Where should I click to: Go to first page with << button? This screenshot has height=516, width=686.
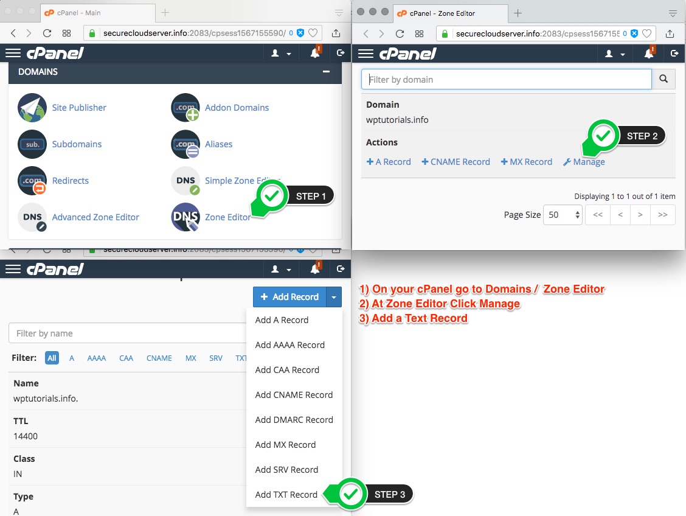(x=598, y=215)
